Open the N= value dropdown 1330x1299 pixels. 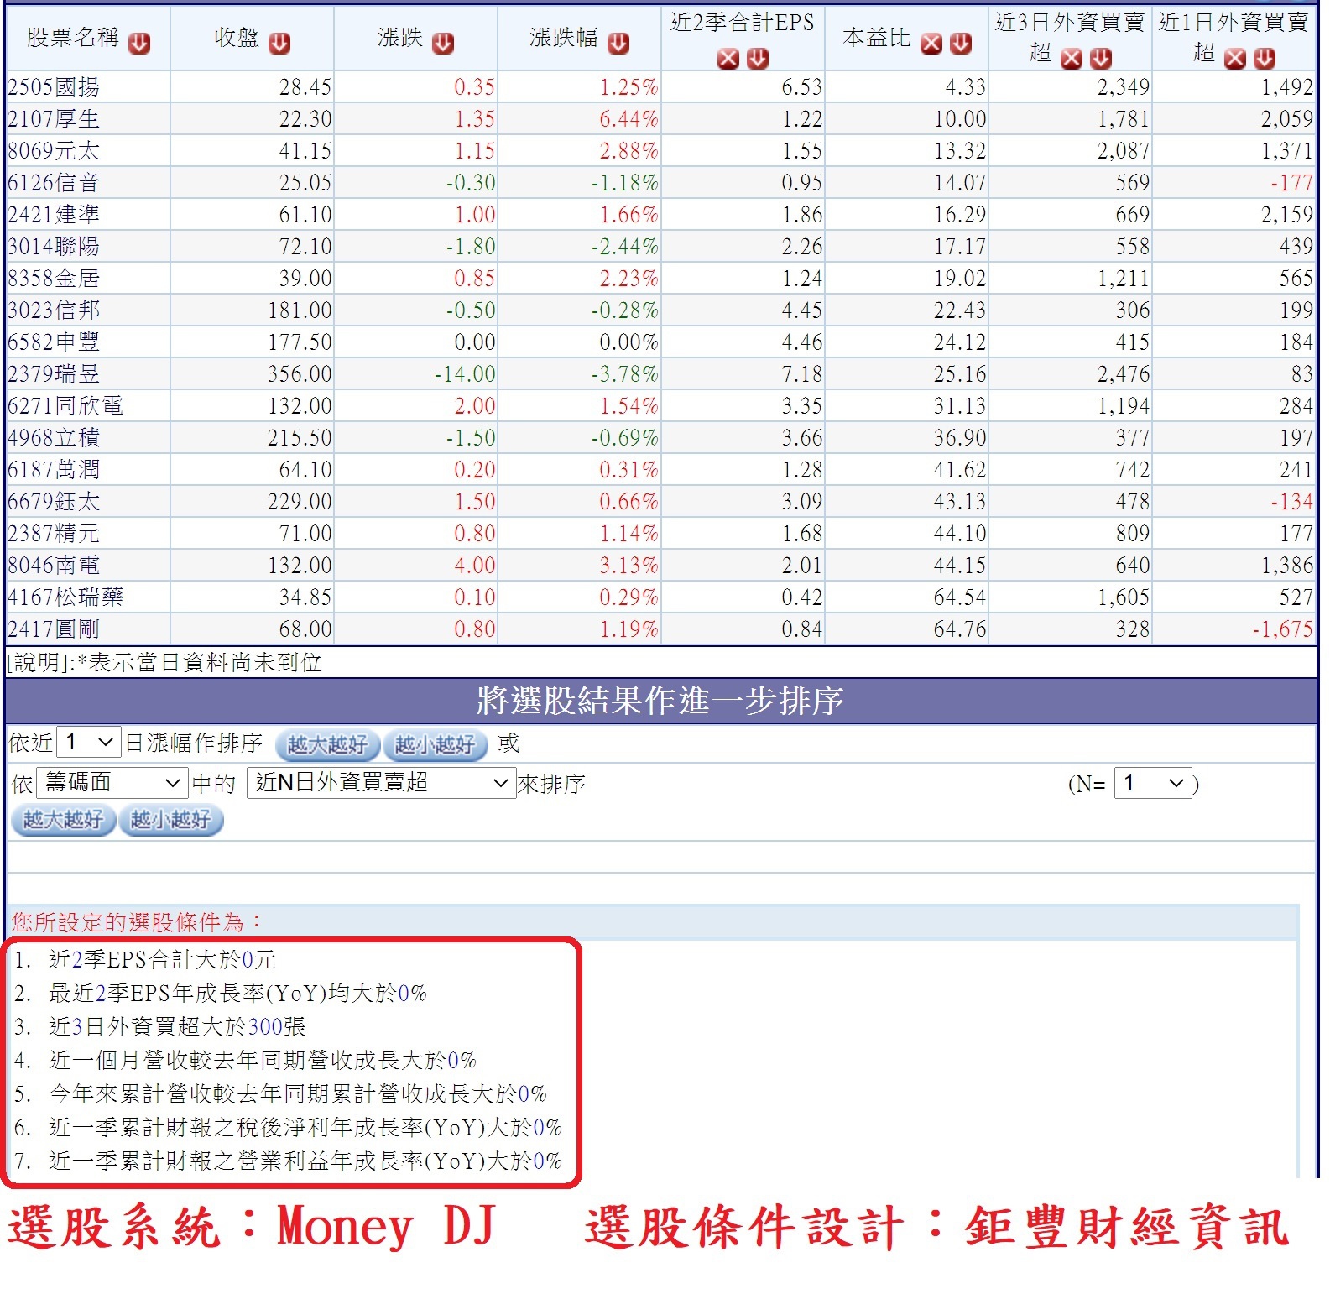click(1153, 784)
